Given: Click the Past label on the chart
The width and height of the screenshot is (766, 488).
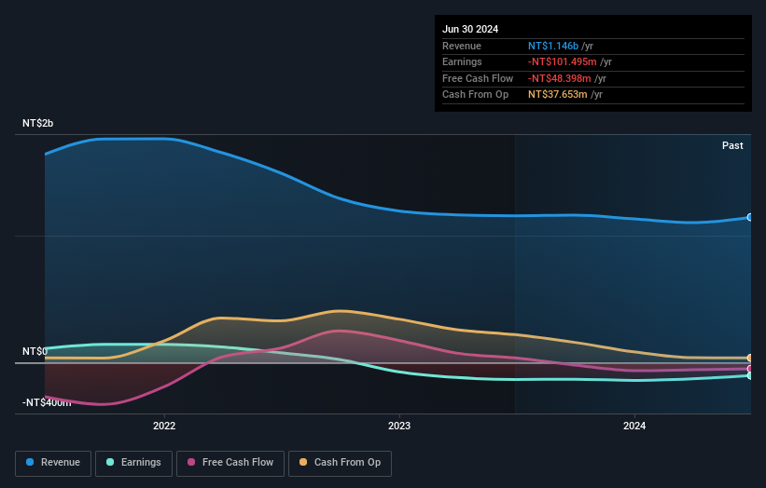Looking at the screenshot, I should tap(732, 145).
